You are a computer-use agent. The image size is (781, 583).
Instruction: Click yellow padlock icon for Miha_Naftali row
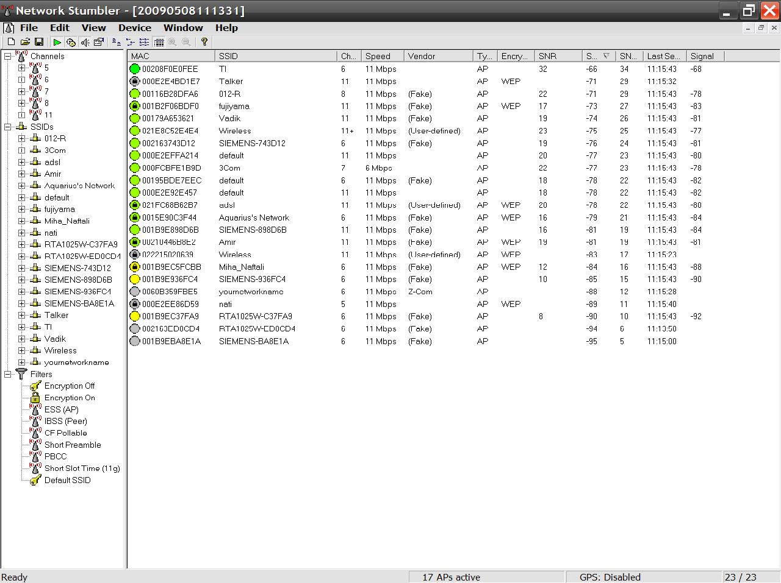pos(135,267)
